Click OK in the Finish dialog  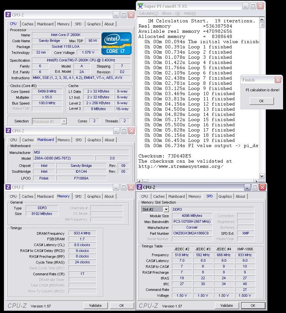(261, 101)
